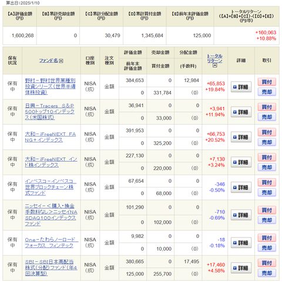The height and width of the screenshot is (283, 282).
Task: Toggle sort icon next to ファンド名 header
Action: [61, 61]
